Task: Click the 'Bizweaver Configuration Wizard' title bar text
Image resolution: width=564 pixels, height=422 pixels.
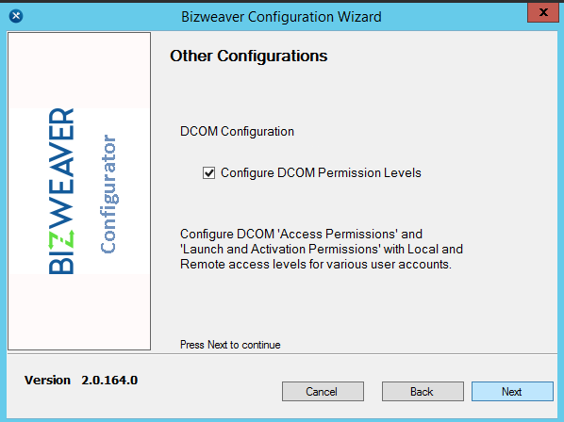Action: pyautogui.click(x=281, y=17)
